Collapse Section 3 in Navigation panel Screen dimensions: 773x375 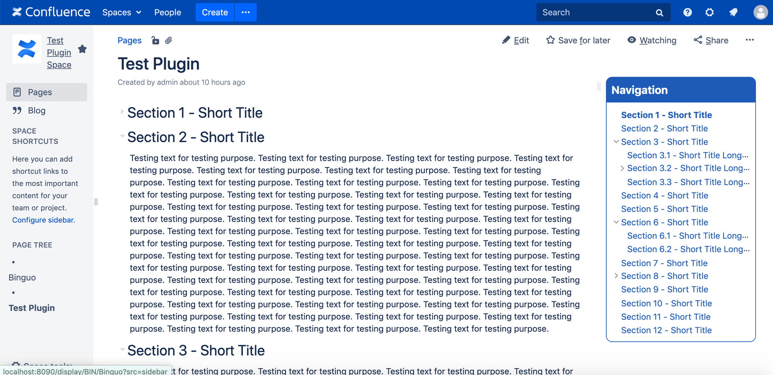(616, 142)
